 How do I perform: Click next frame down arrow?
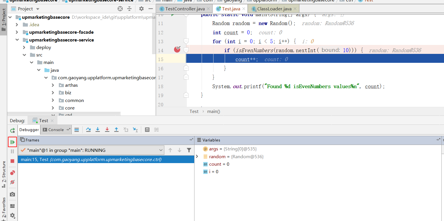[180, 150]
